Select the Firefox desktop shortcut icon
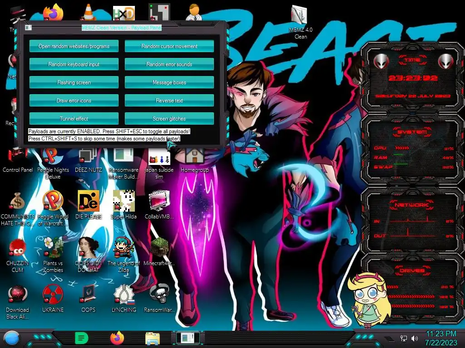The width and height of the screenshot is (465, 348). [53, 12]
